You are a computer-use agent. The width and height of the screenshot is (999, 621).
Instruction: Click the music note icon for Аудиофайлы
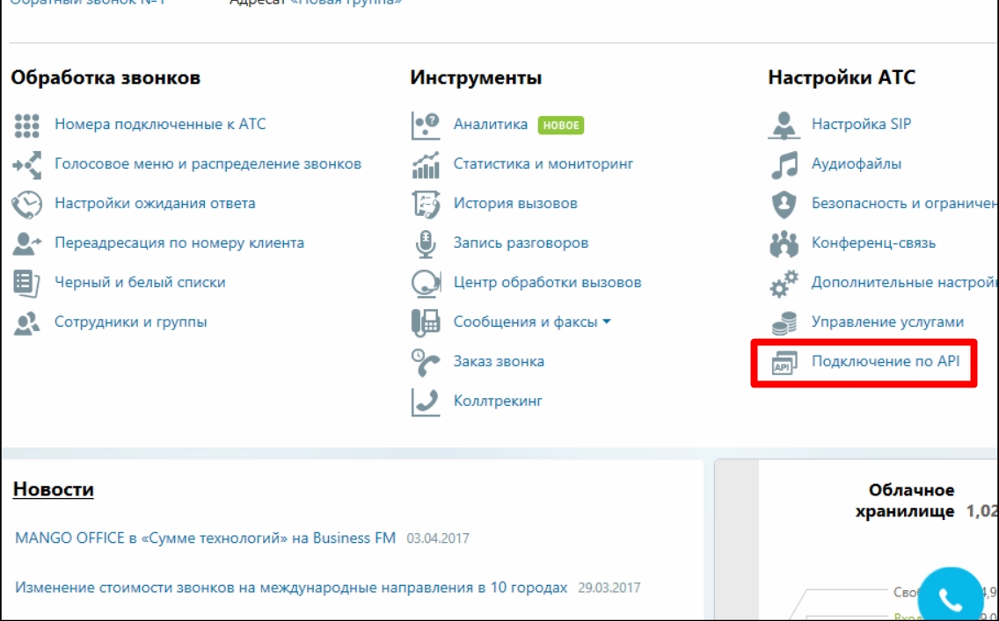click(x=784, y=165)
